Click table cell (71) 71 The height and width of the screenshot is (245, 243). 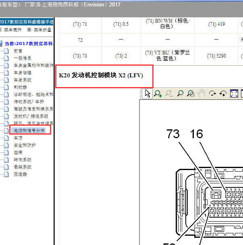coord(80,24)
